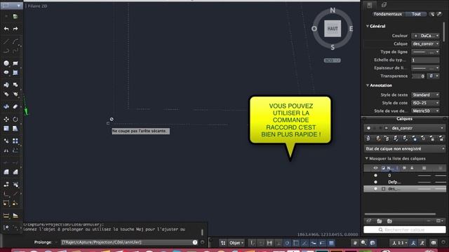This screenshot has width=449, height=252.
Task: Open Etat de calque non enregistré dropdown
Action: 404,148
